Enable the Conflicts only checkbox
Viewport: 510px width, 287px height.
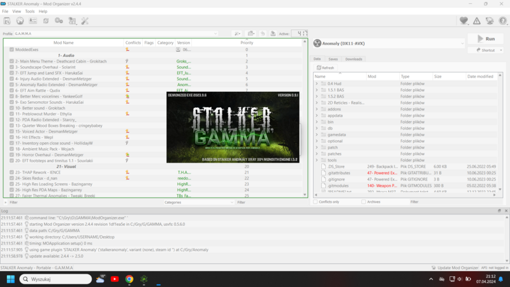point(316,202)
